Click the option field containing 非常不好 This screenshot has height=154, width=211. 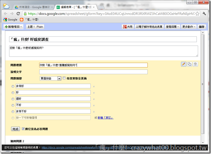[53, 111]
